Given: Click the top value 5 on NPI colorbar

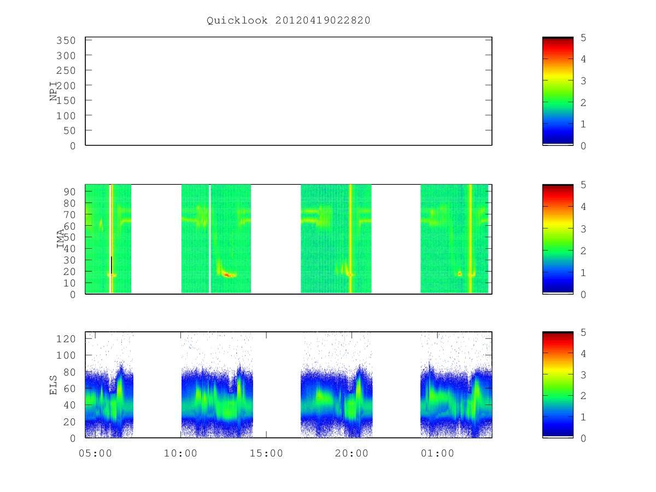Looking at the screenshot, I should pyautogui.click(x=584, y=38).
